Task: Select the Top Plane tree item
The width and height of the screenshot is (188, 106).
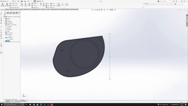Action: pyautogui.click(x=8, y=28)
